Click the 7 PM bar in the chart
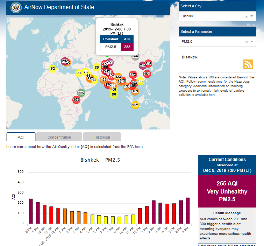The image size is (264, 246). (188, 210)
